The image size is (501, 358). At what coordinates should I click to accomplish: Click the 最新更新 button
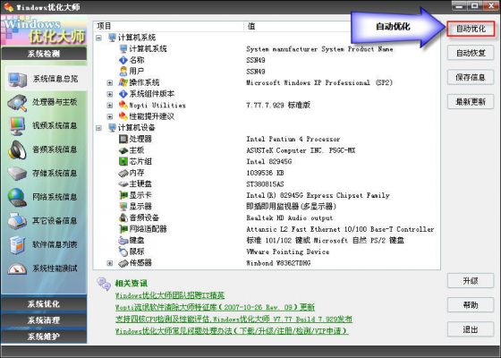click(471, 102)
